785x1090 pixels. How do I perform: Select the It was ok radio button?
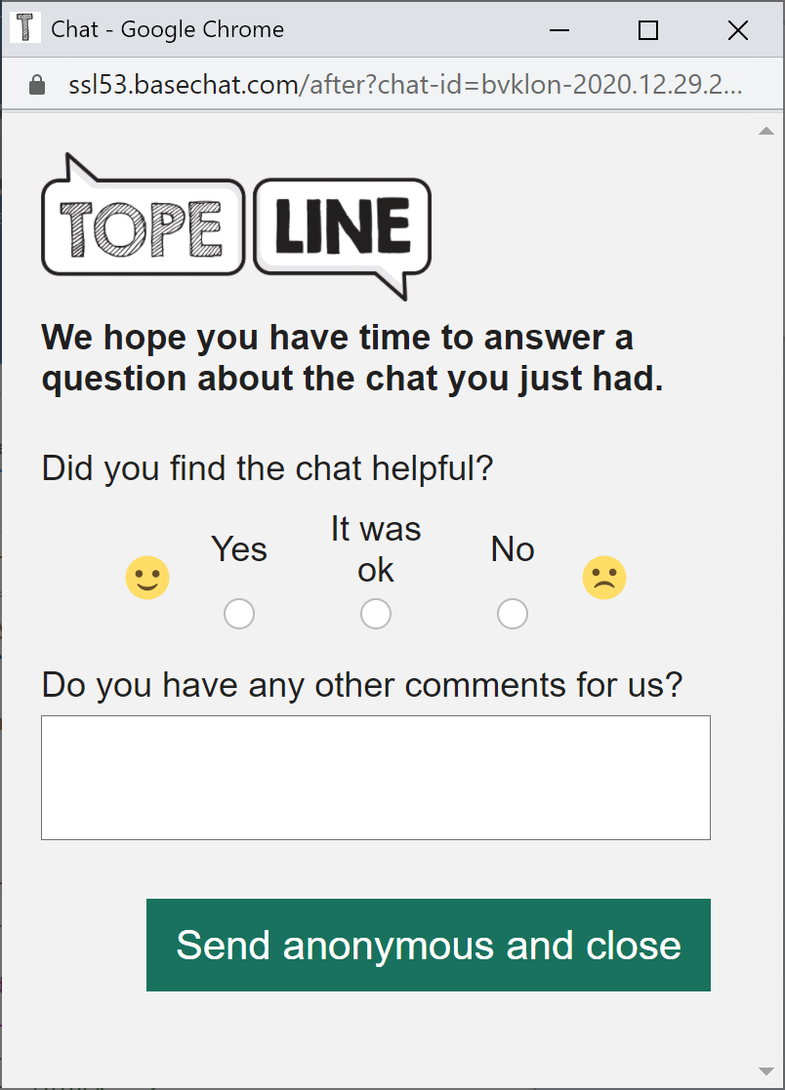point(376,613)
